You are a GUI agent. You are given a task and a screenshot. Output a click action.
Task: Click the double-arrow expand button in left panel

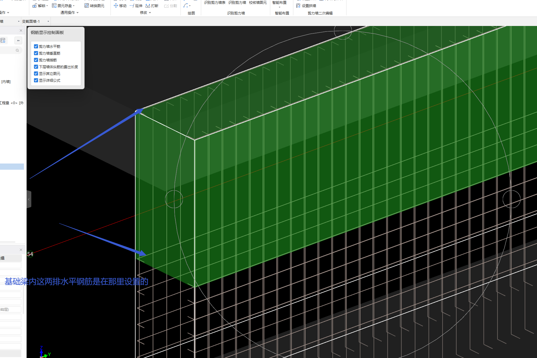18,40
